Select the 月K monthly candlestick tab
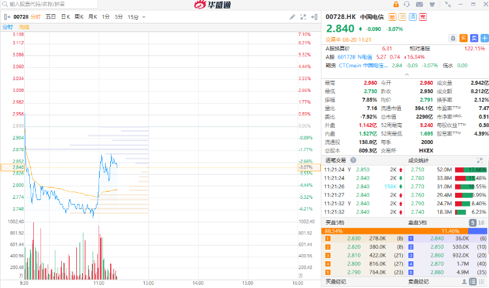 click(93, 17)
